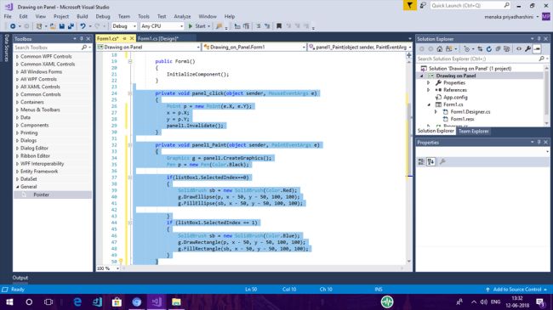Switch to the Team Explorer tab
The width and height of the screenshot is (553, 310).
pos(473,131)
